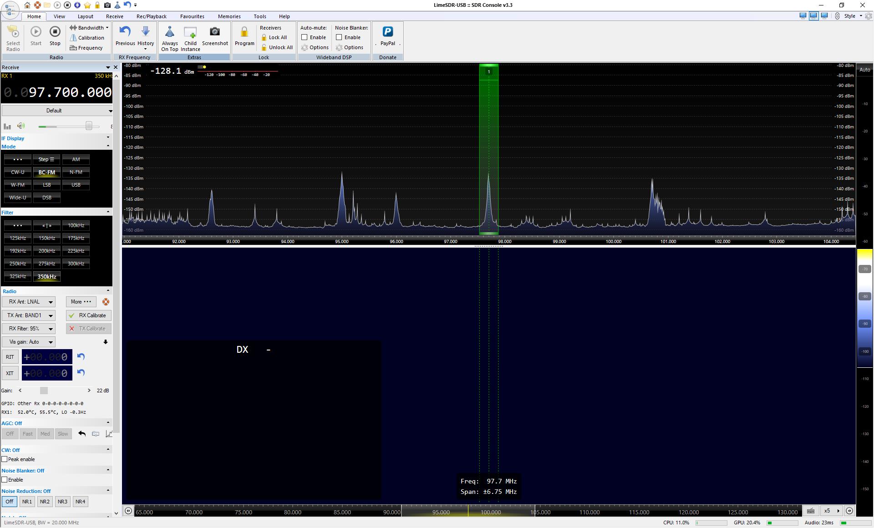Image resolution: width=874 pixels, height=528 pixels.
Task: Click the Stop radio button icon
Action: 55,32
